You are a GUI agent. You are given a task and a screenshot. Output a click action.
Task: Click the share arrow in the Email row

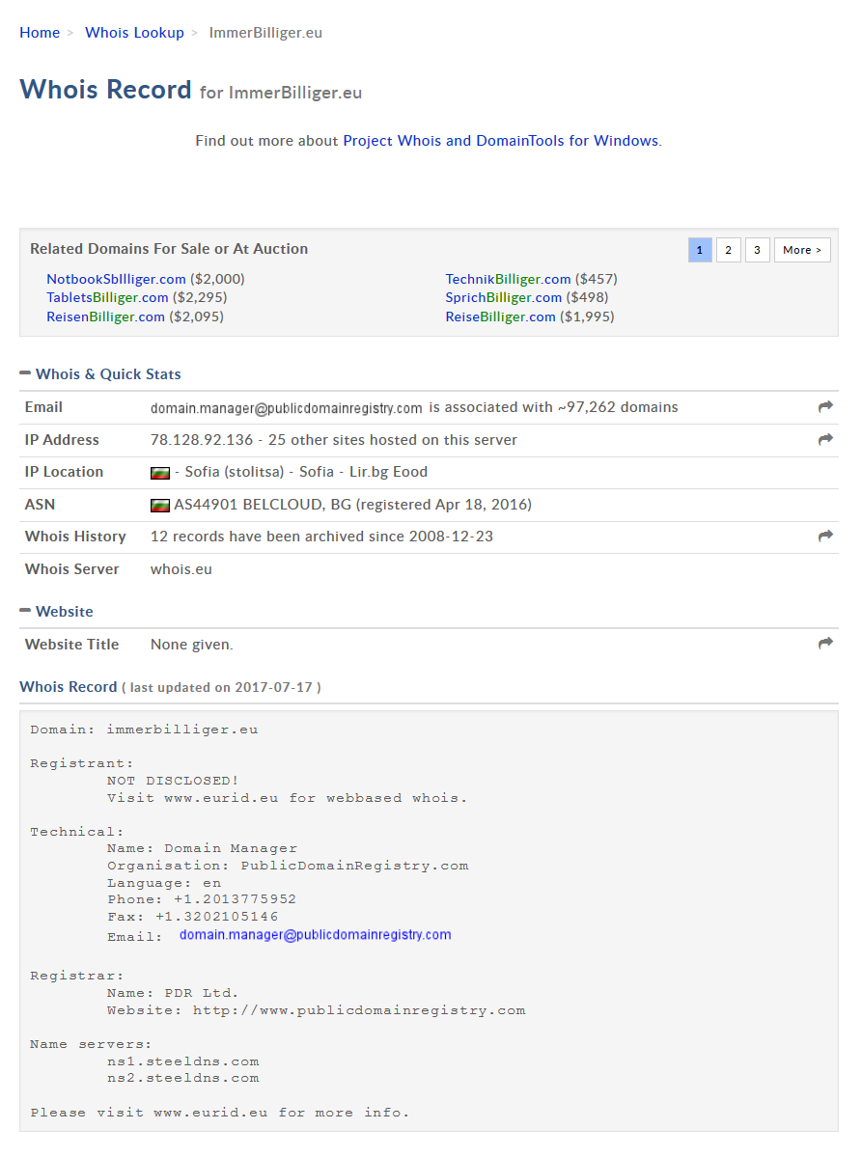[825, 407]
